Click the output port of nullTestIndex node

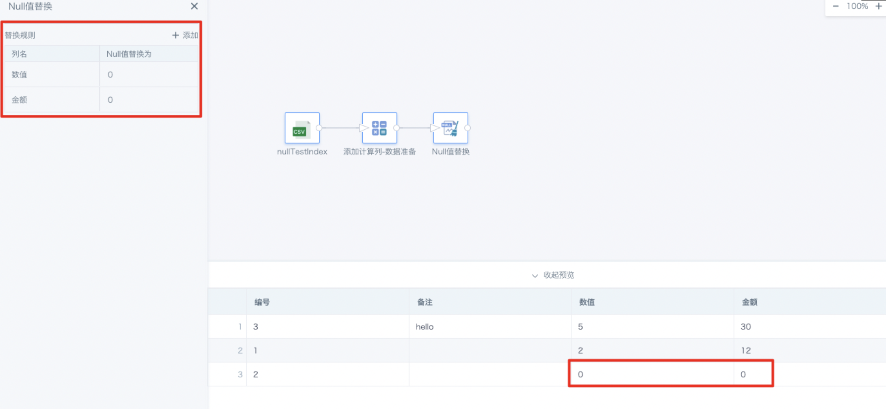point(319,128)
